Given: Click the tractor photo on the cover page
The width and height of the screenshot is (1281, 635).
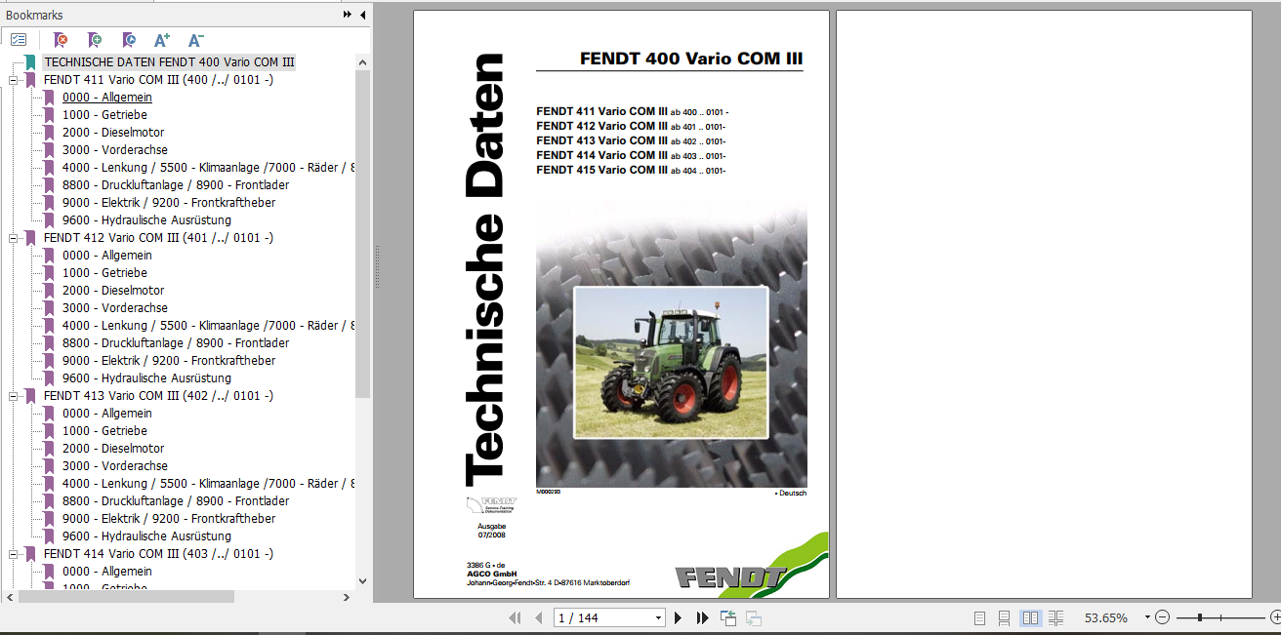Looking at the screenshot, I should pyautogui.click(x=671, y=362).
